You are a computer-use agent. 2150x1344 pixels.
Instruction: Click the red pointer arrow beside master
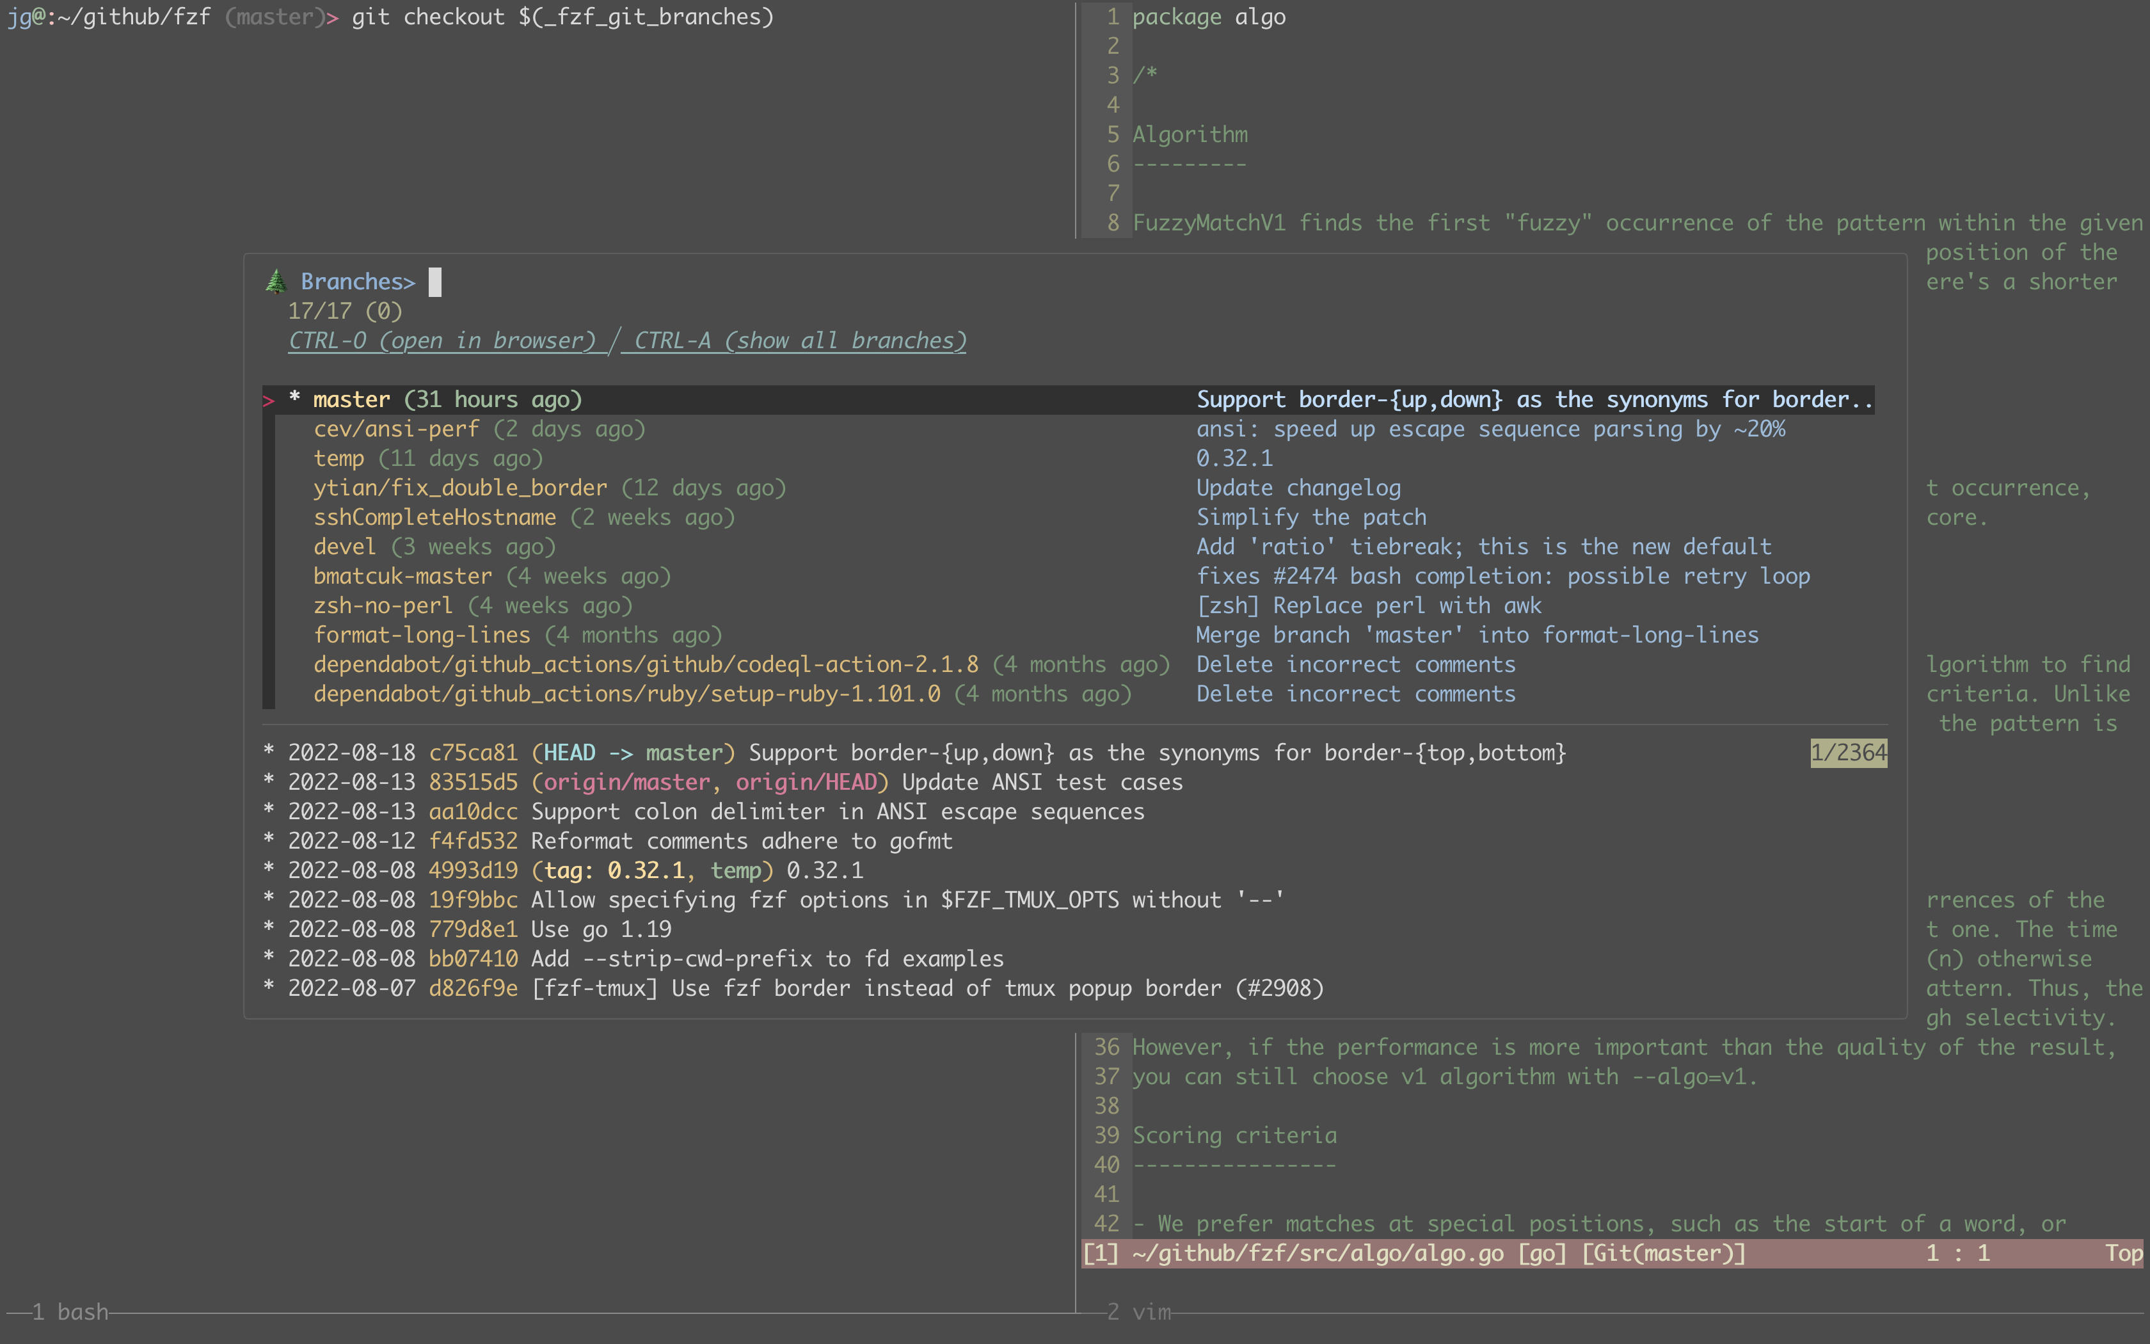[268, 401]
